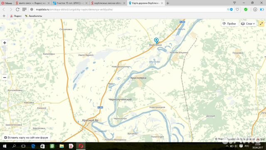
Task: Click the Казанка map label
Action: [42, 108]
